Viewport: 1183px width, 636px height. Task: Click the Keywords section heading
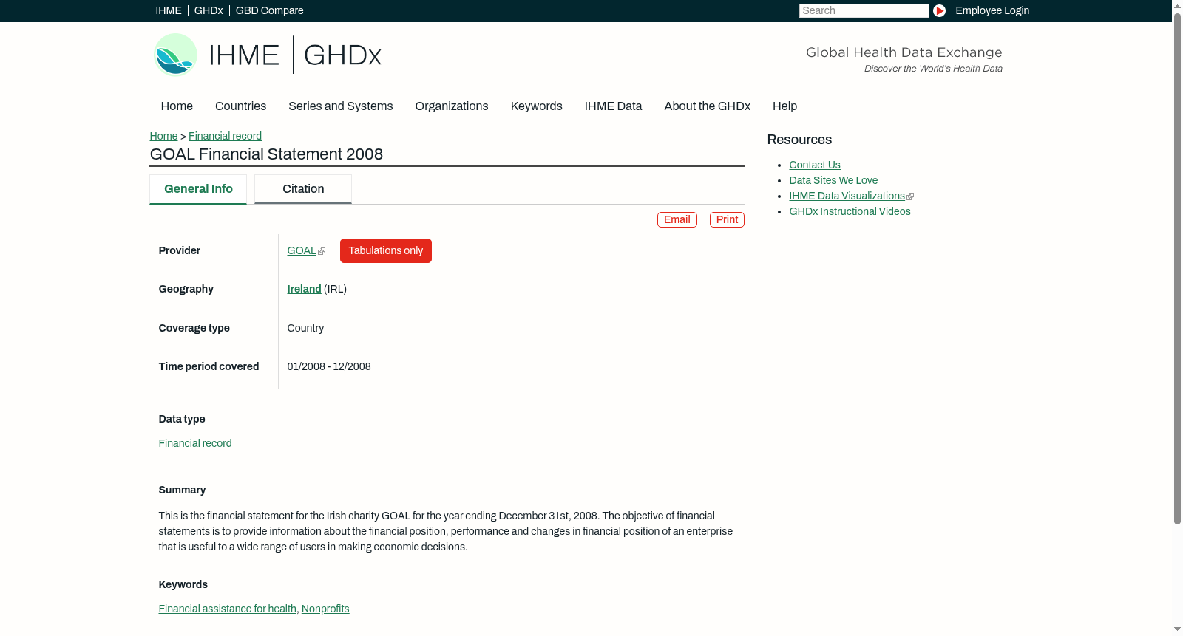(x=183, y=585)
